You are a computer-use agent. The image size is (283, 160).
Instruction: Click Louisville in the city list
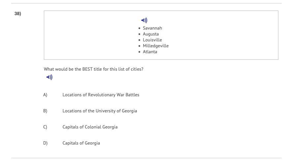tap(152, 40)
